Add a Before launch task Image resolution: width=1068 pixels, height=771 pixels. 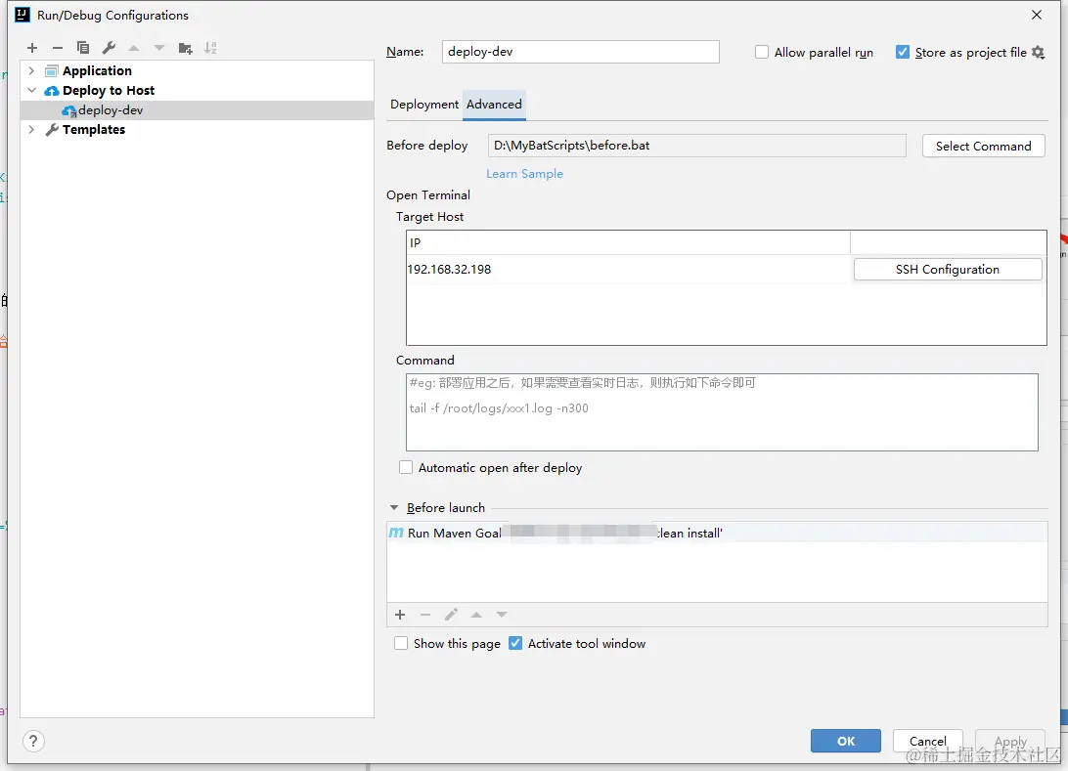pos(400,615)
